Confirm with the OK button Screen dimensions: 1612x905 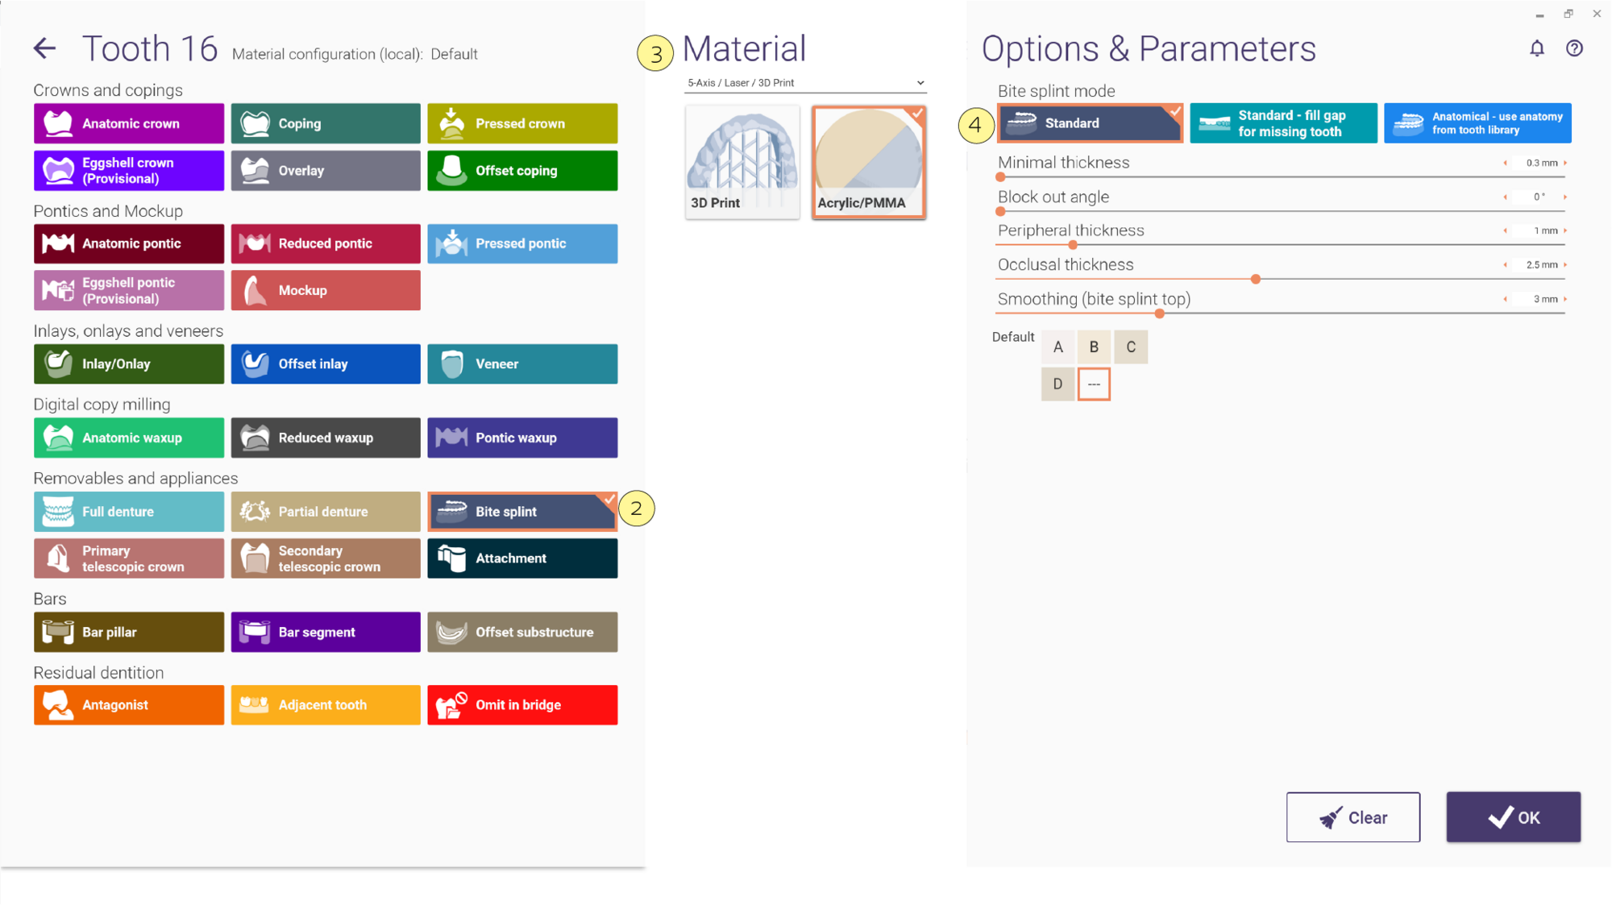point(1513,817)
